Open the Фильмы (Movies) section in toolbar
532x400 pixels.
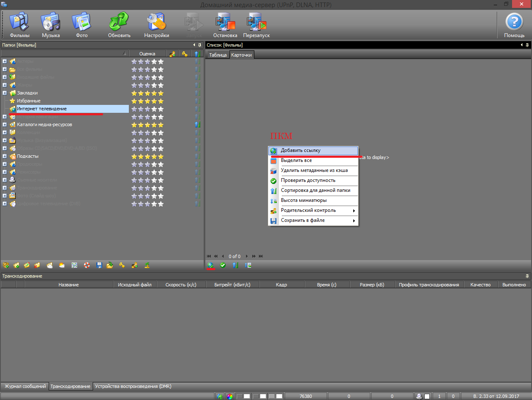point(20,25)
